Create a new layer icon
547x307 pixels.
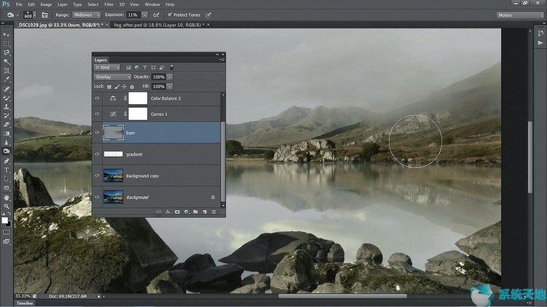[x=205, y=211]
